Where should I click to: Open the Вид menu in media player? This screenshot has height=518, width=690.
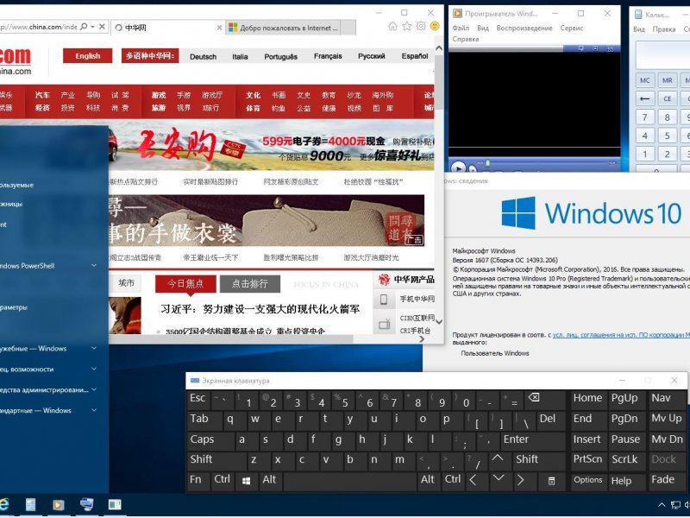point(483,28)
